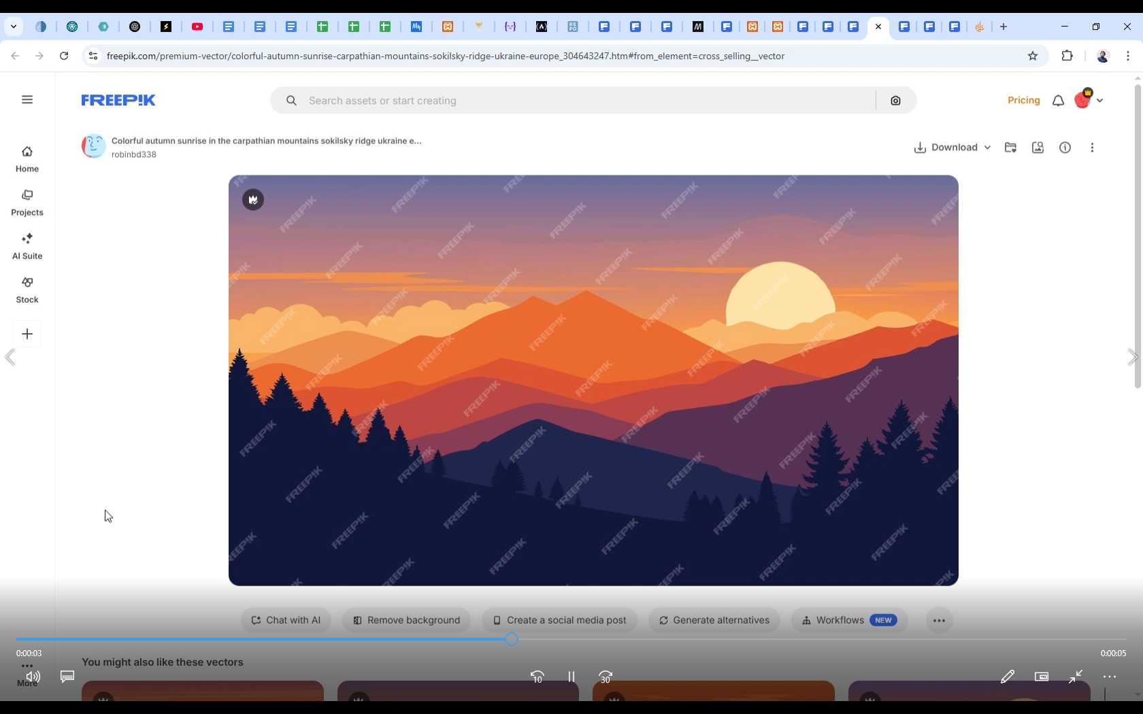Click the plus icon in sidebar
Viewport: 1143px width, 714px height.
pos(27,334)
